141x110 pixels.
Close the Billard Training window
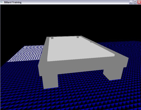tap(139, 2)
